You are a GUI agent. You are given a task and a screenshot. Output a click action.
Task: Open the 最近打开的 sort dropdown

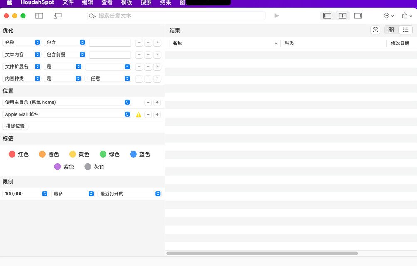130,194
